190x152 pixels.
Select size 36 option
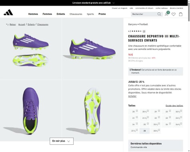167,124
